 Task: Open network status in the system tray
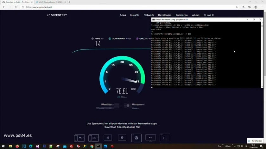point(238,146)
